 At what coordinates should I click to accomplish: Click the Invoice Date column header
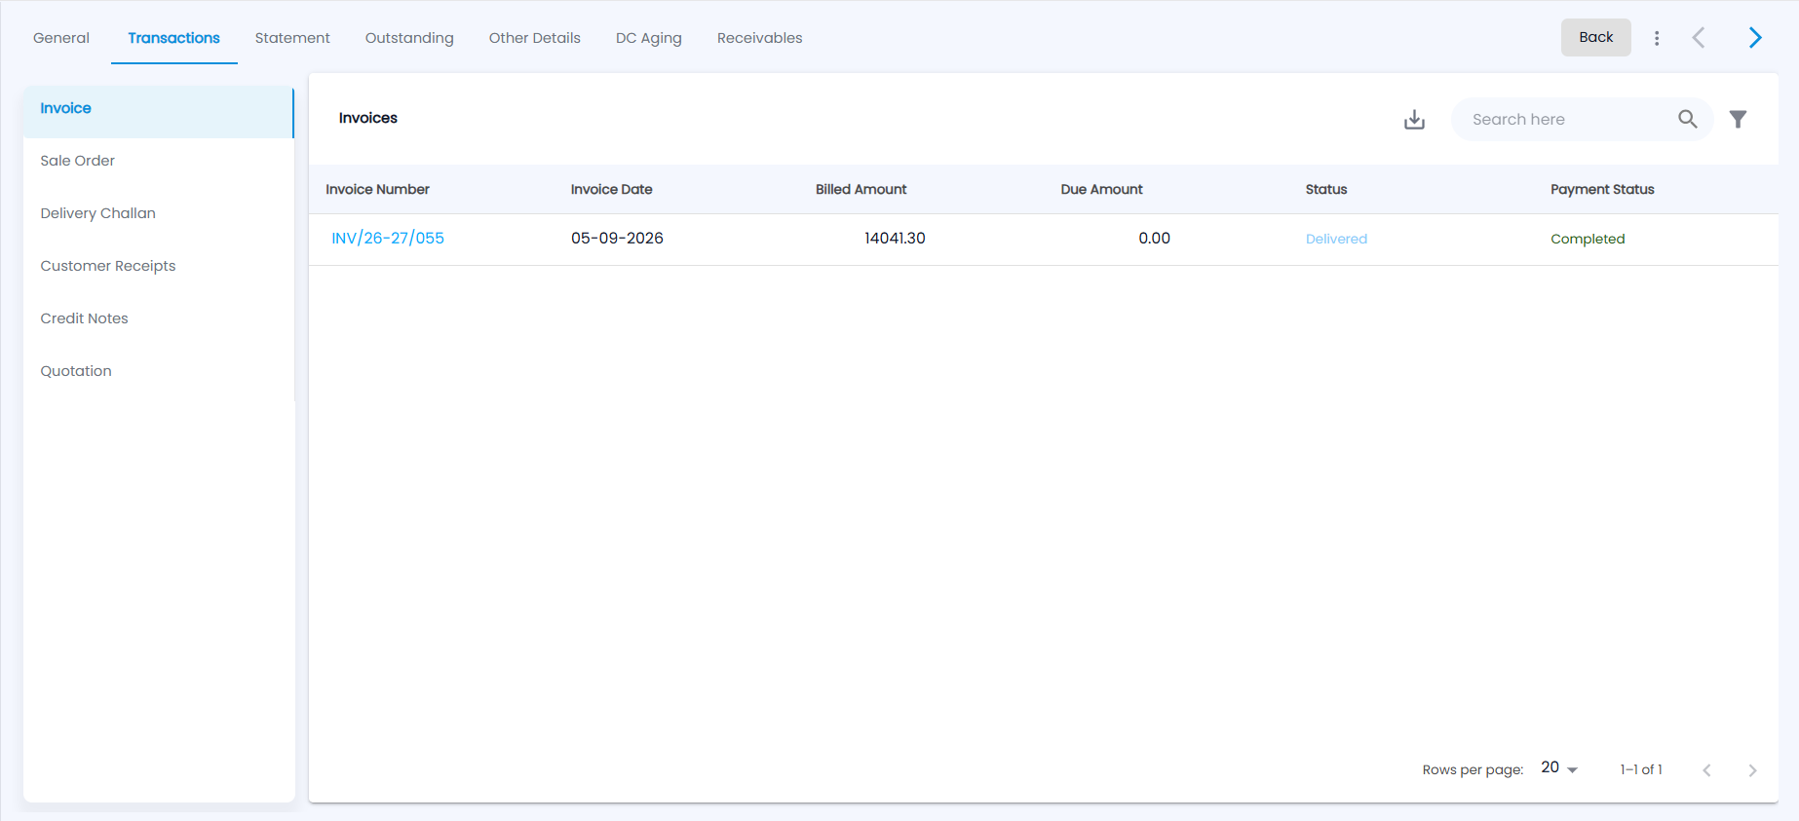(x=611, y=190)
